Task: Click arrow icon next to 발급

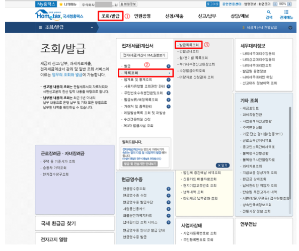Action: (169, 66)
